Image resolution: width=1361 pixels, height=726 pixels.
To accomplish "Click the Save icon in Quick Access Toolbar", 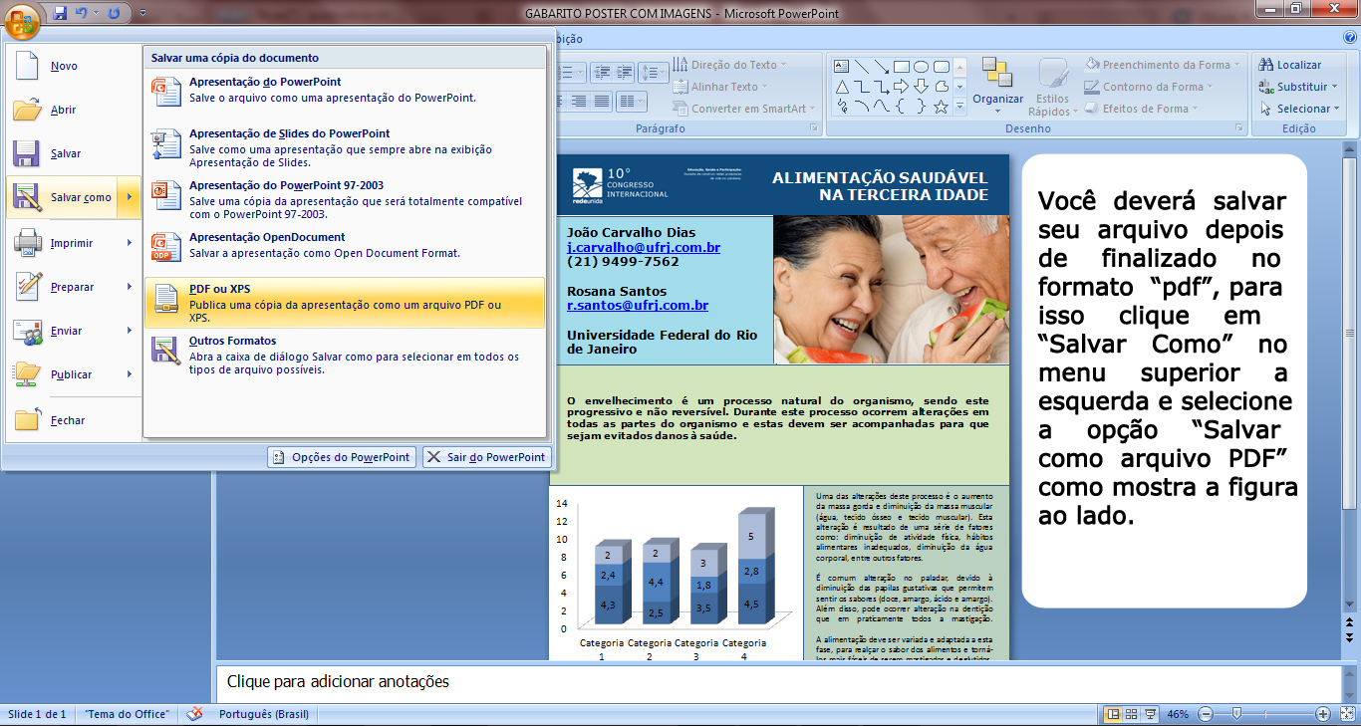I will tap(60, 14).
